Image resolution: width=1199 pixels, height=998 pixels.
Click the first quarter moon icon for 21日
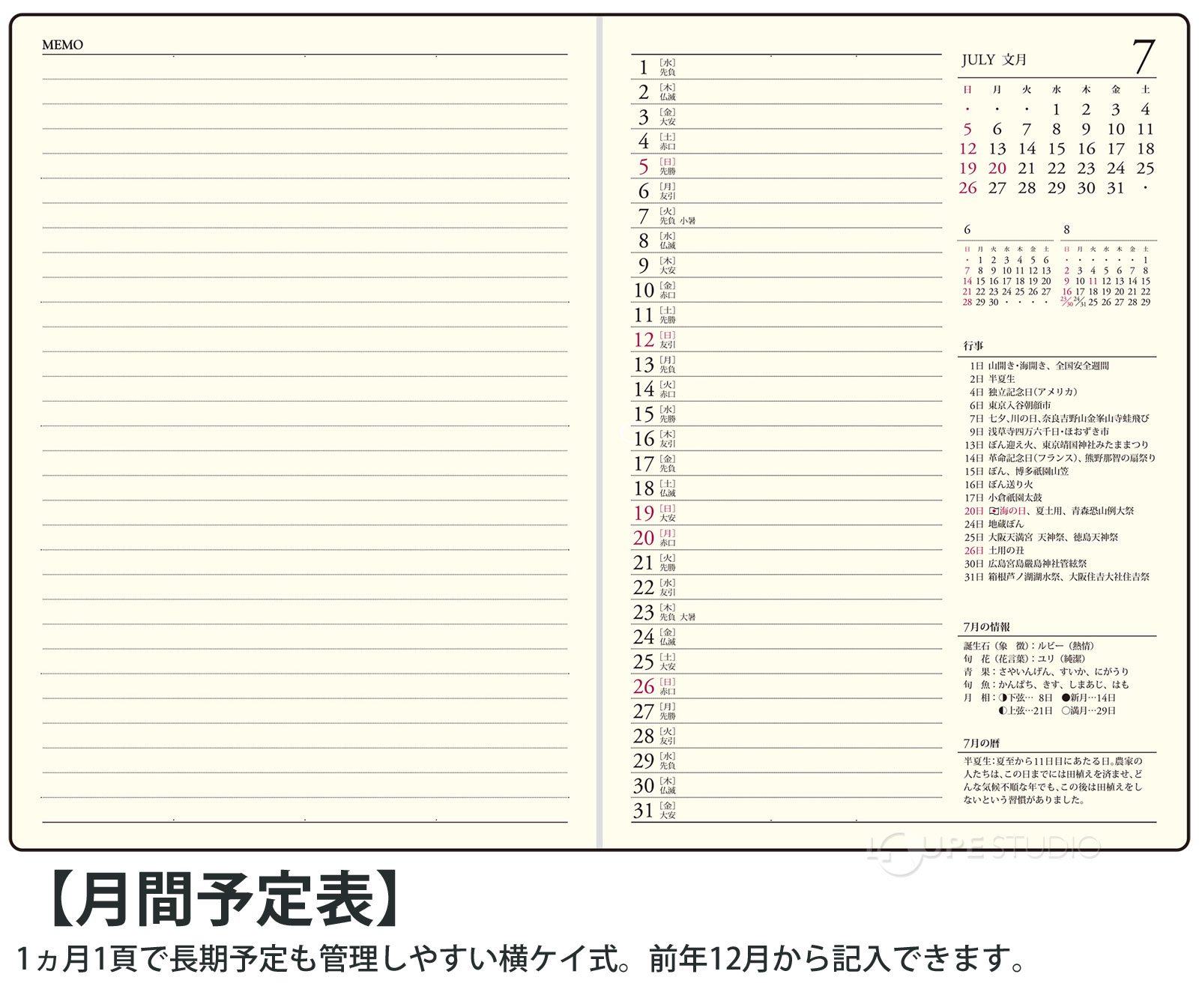pyautogui.click(x=1003, y=711)
